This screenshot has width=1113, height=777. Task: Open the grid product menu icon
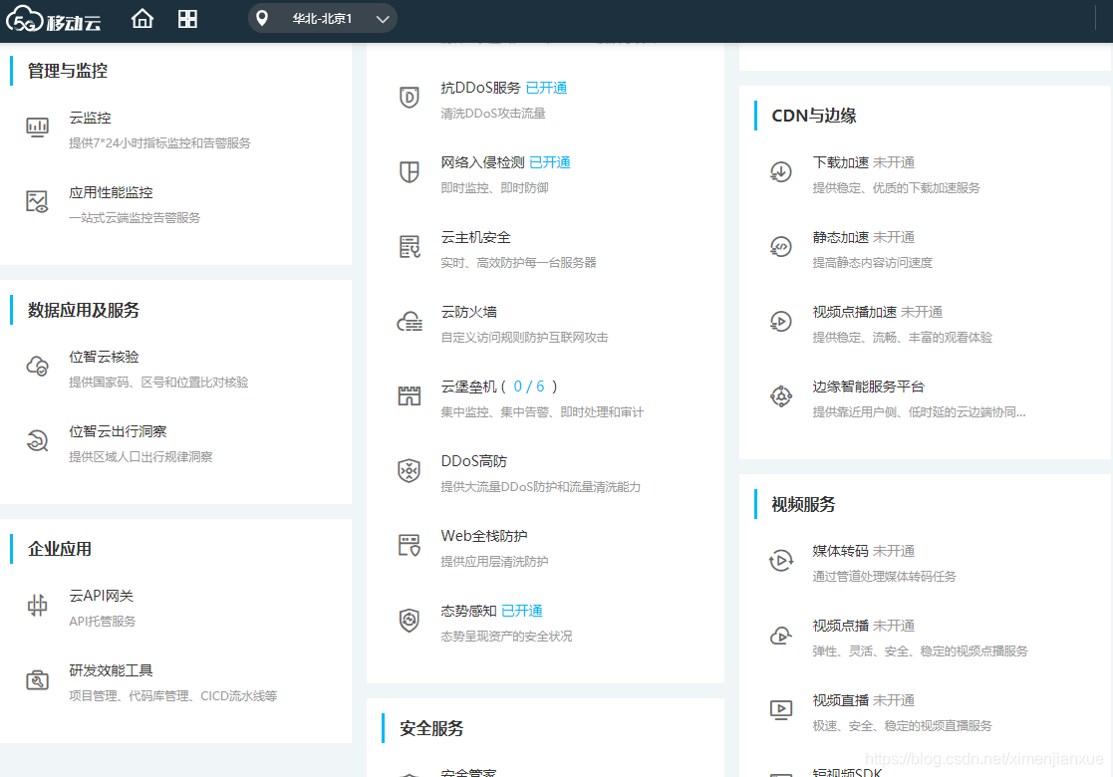187,19
